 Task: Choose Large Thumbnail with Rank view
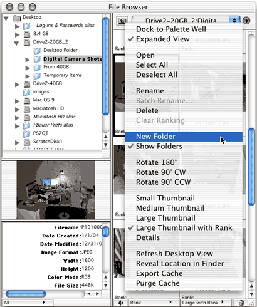pos(184,227)
